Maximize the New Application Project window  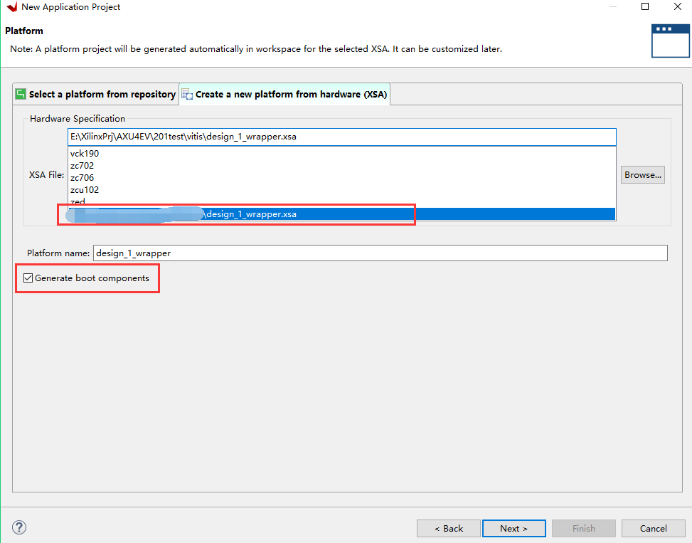(645, 6)
